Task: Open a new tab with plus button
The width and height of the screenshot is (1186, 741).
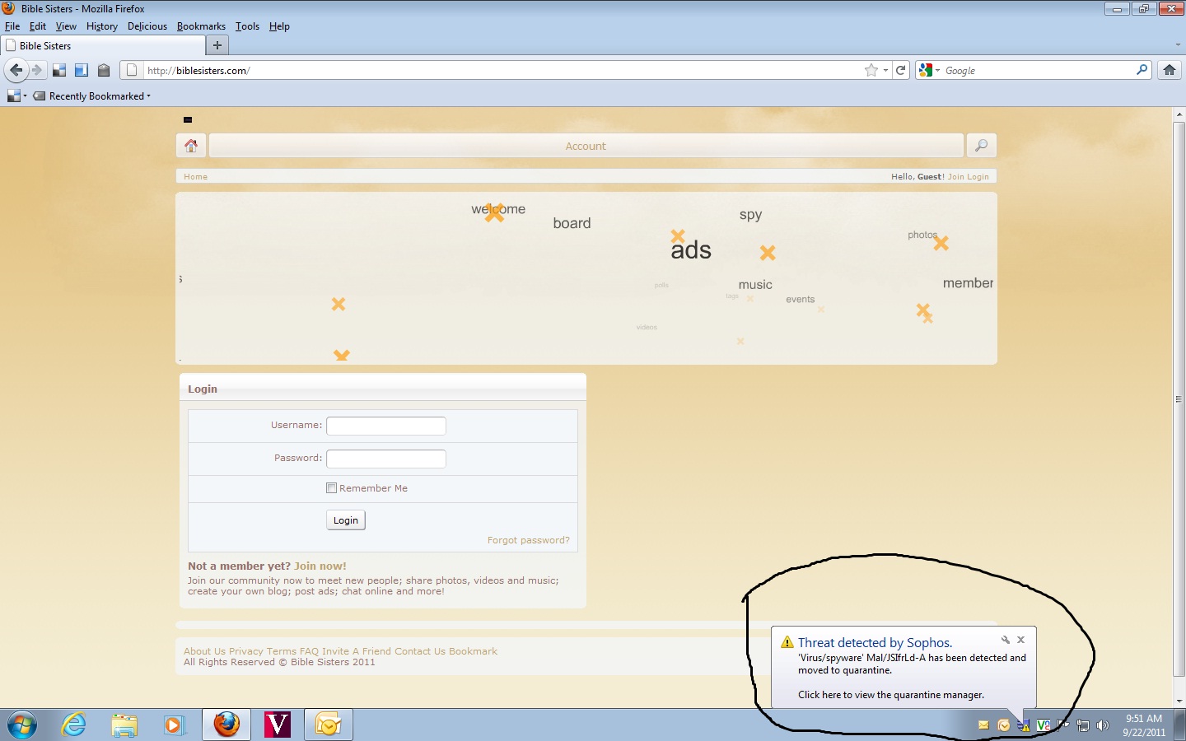Action: pos(217,46)
